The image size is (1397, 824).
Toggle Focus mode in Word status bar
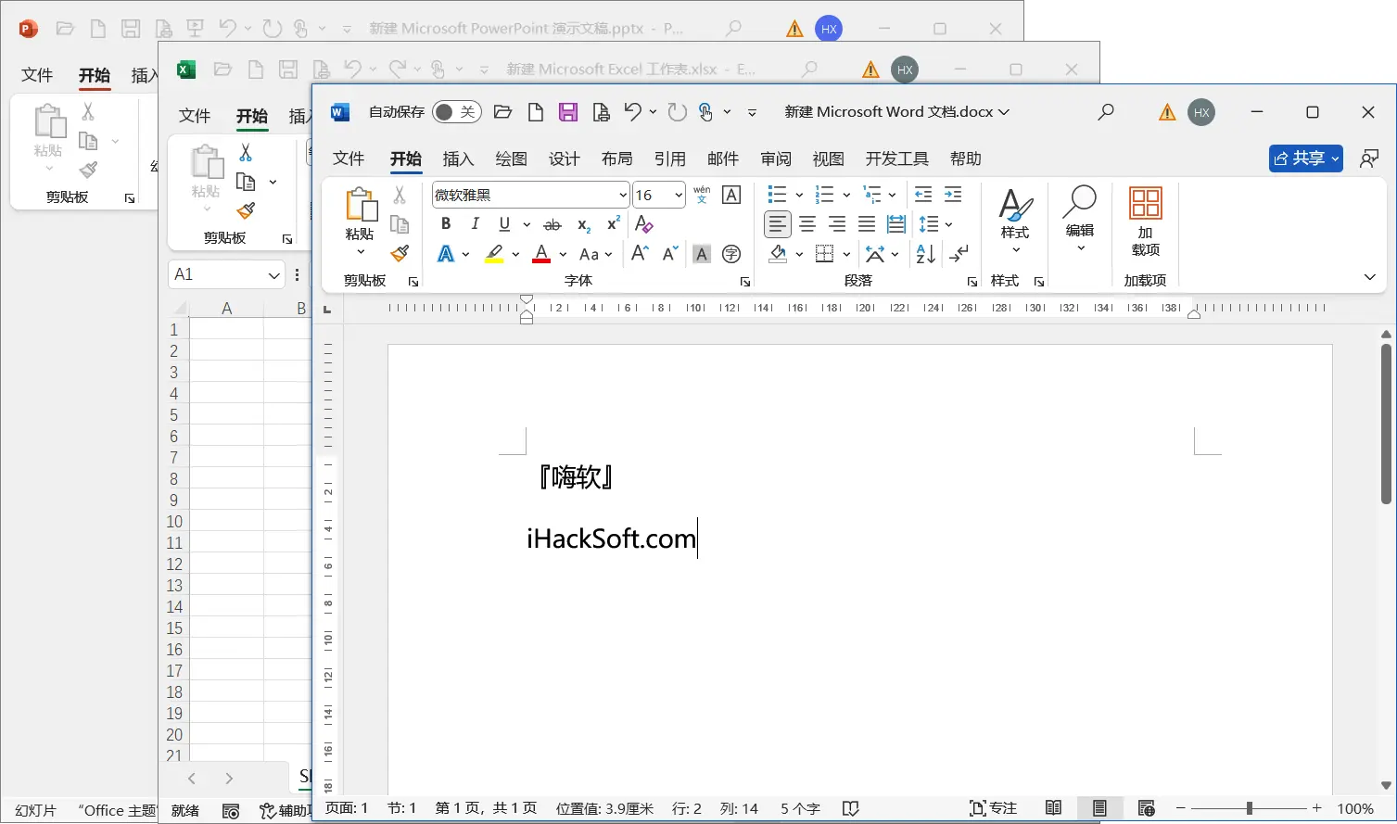(x=993, y=808)
